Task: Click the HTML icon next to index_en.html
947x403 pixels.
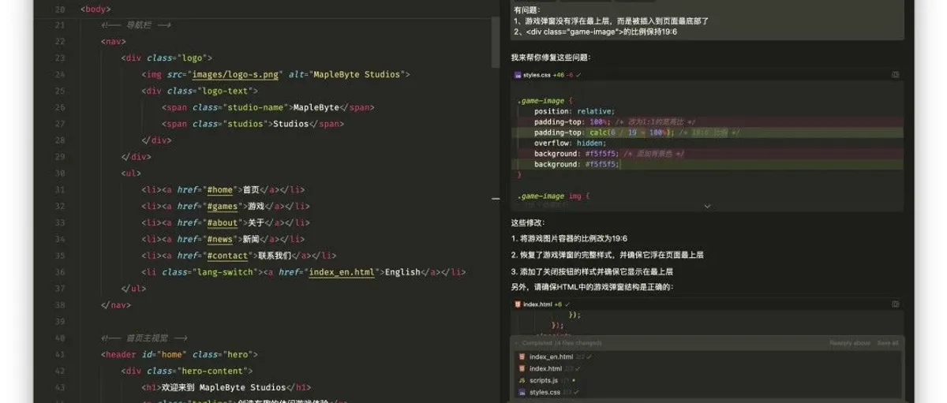Action: (522, 357)
